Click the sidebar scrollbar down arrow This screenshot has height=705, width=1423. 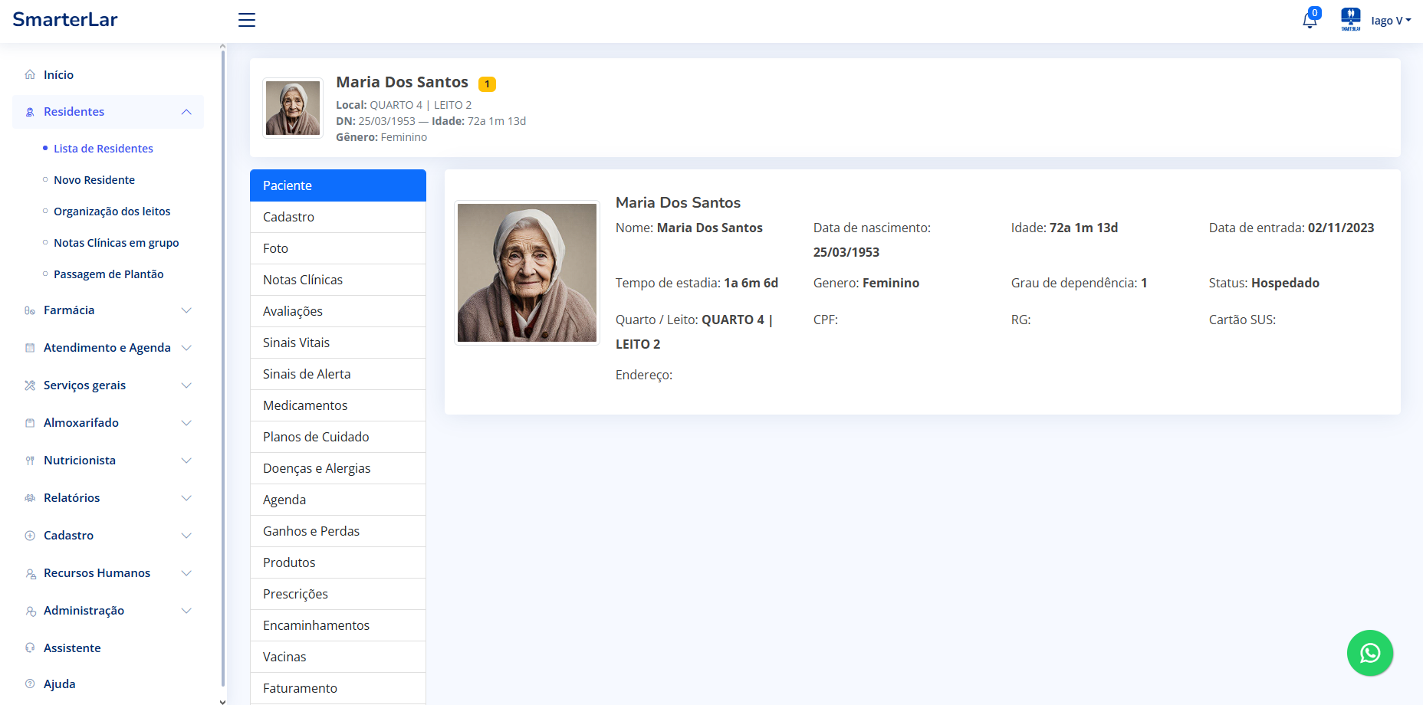coord(222,700)
